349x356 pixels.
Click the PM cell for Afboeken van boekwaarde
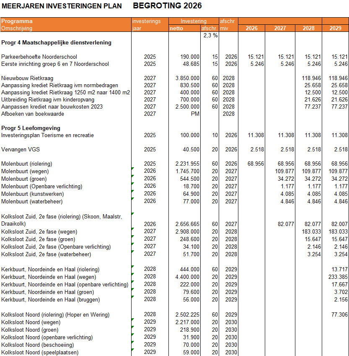[195, 114]
